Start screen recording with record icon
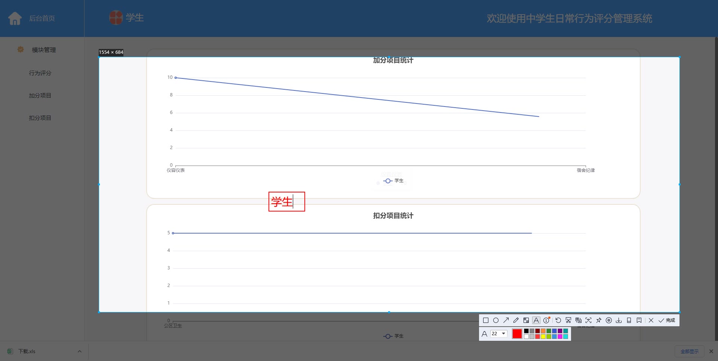 [609, 320]
